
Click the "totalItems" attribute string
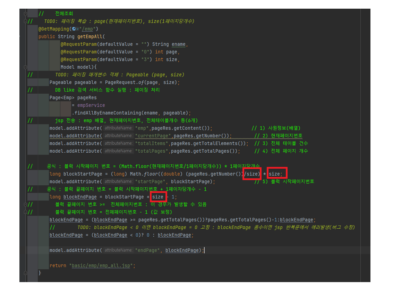pyautogui.click(x=151, y=143)
